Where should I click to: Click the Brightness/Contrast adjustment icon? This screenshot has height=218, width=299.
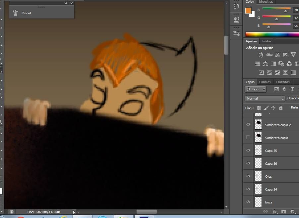[261, 55]
